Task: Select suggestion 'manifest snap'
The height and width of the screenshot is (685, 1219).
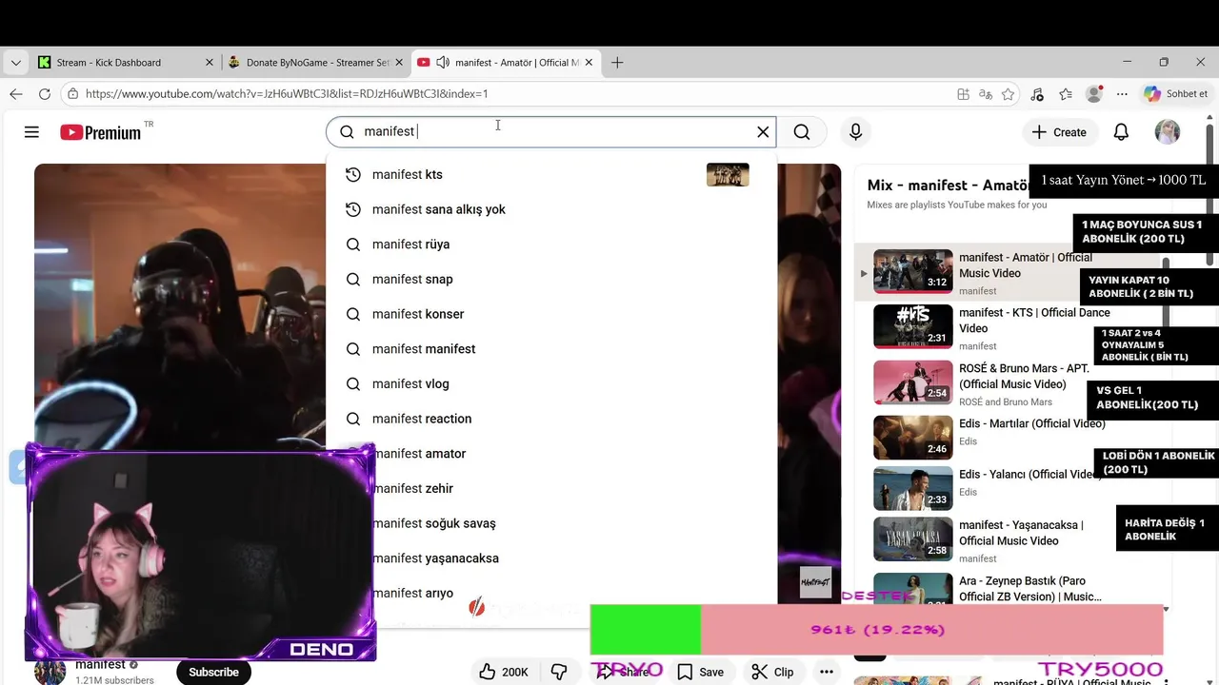Action: pos(551,279)
